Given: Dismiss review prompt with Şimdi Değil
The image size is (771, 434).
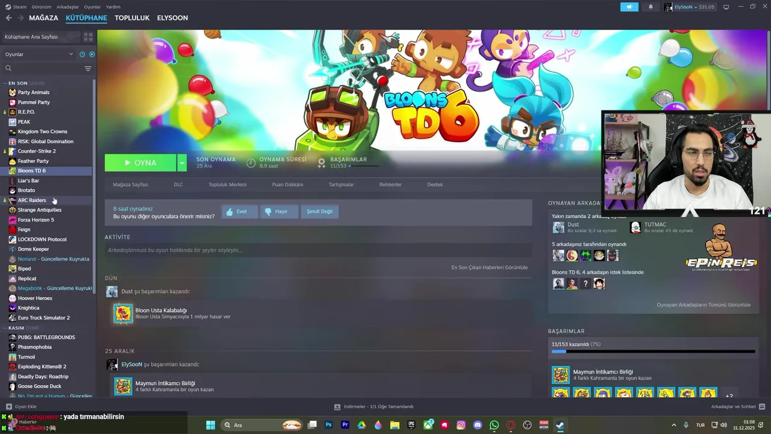Looking at the screenshot, I should click(x=319, y=212).
